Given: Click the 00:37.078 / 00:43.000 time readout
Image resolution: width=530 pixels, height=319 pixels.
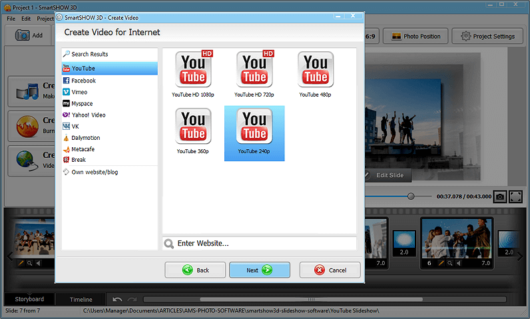Looking at the screenshot, I should (463, 196).
